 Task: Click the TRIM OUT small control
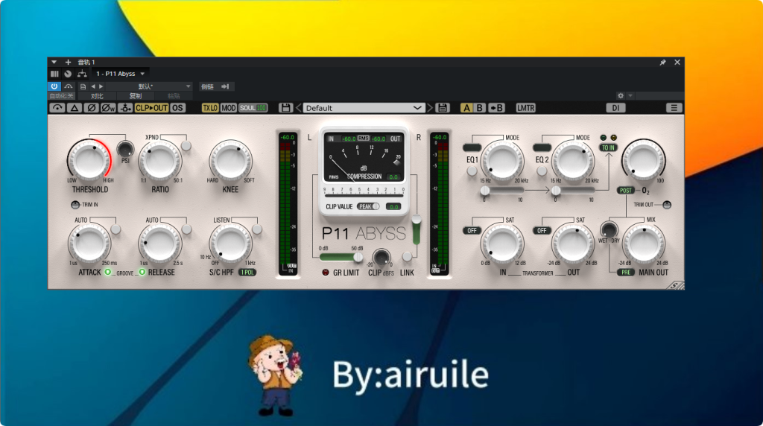click(667, 205)
